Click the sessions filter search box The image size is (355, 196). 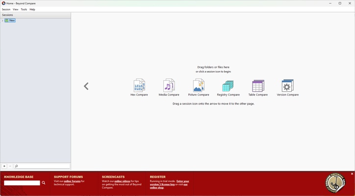coord(43,166)
